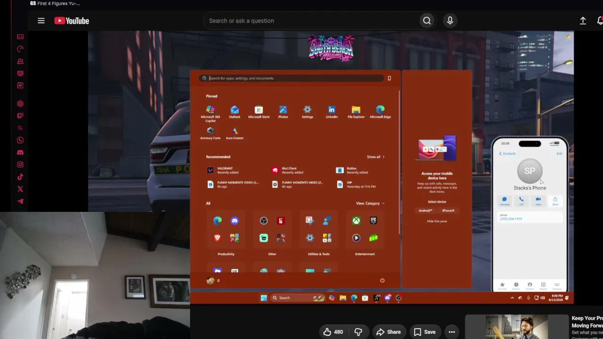Open pinned File Explorer app

356,112
